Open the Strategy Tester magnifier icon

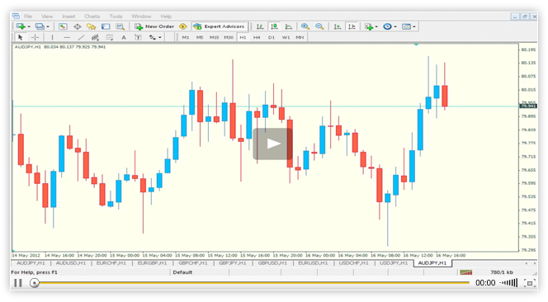tap(120, 26)
